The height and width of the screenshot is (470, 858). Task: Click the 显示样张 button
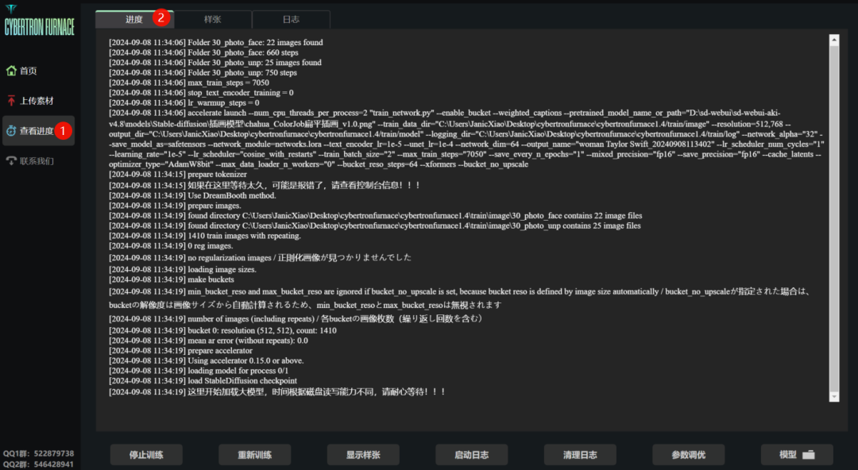363,455
